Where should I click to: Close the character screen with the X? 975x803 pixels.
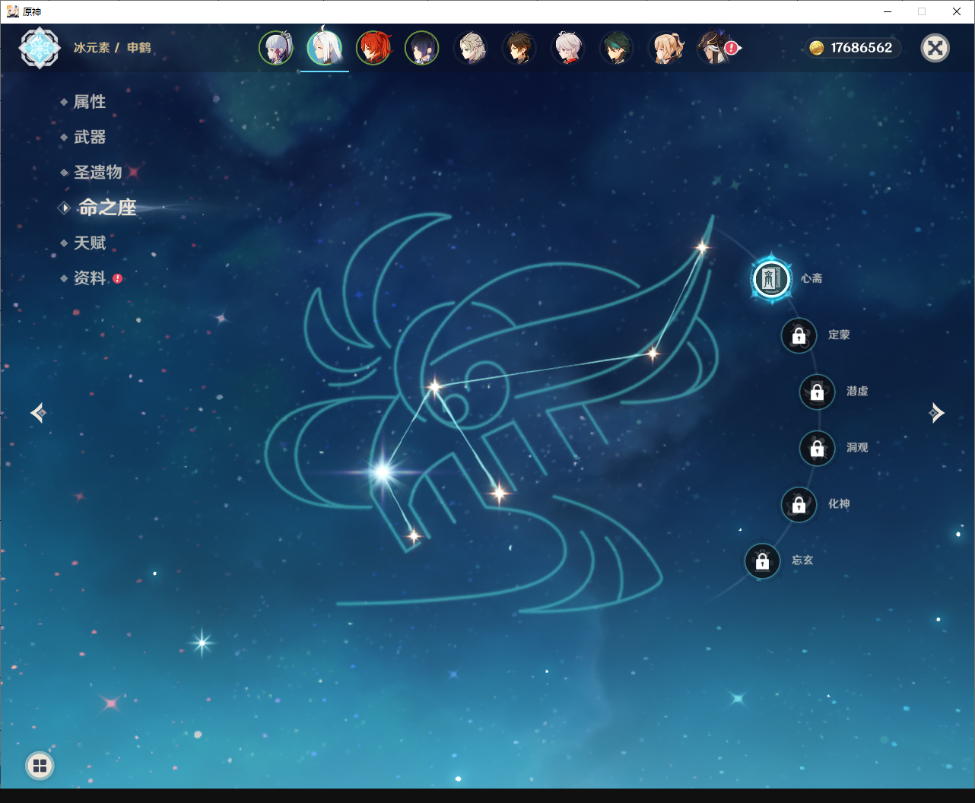tap(935, 48)
